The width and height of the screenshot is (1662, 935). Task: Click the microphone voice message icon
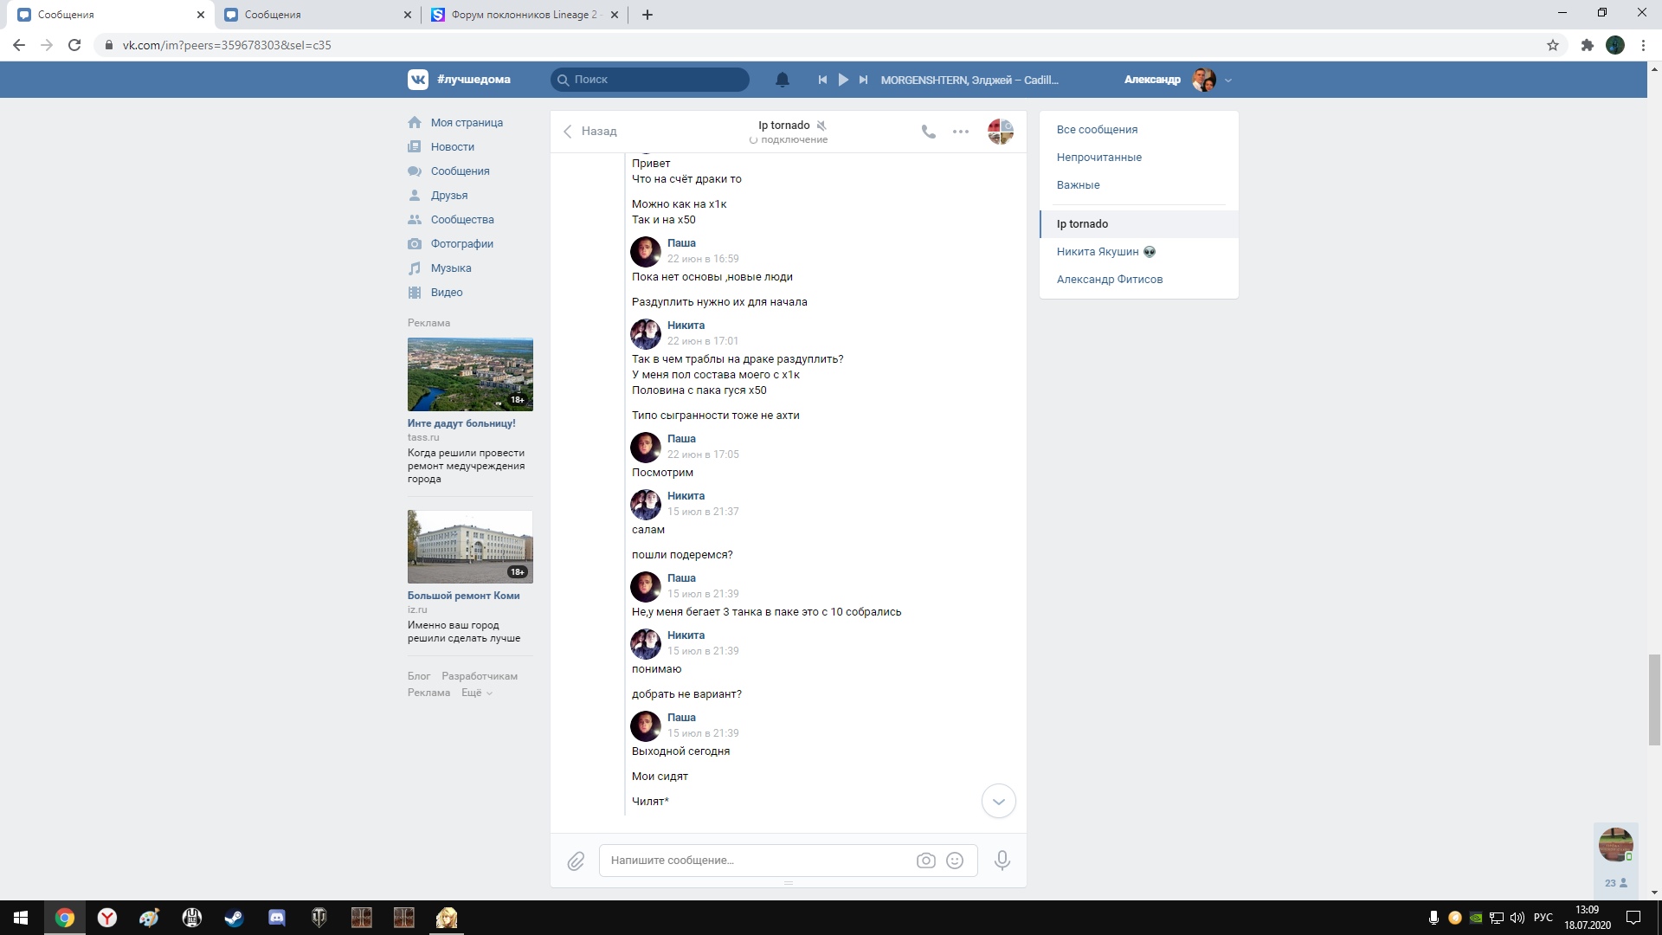point(1002,861)
